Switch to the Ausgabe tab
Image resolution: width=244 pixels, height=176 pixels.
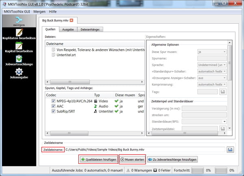coord(68,29)
